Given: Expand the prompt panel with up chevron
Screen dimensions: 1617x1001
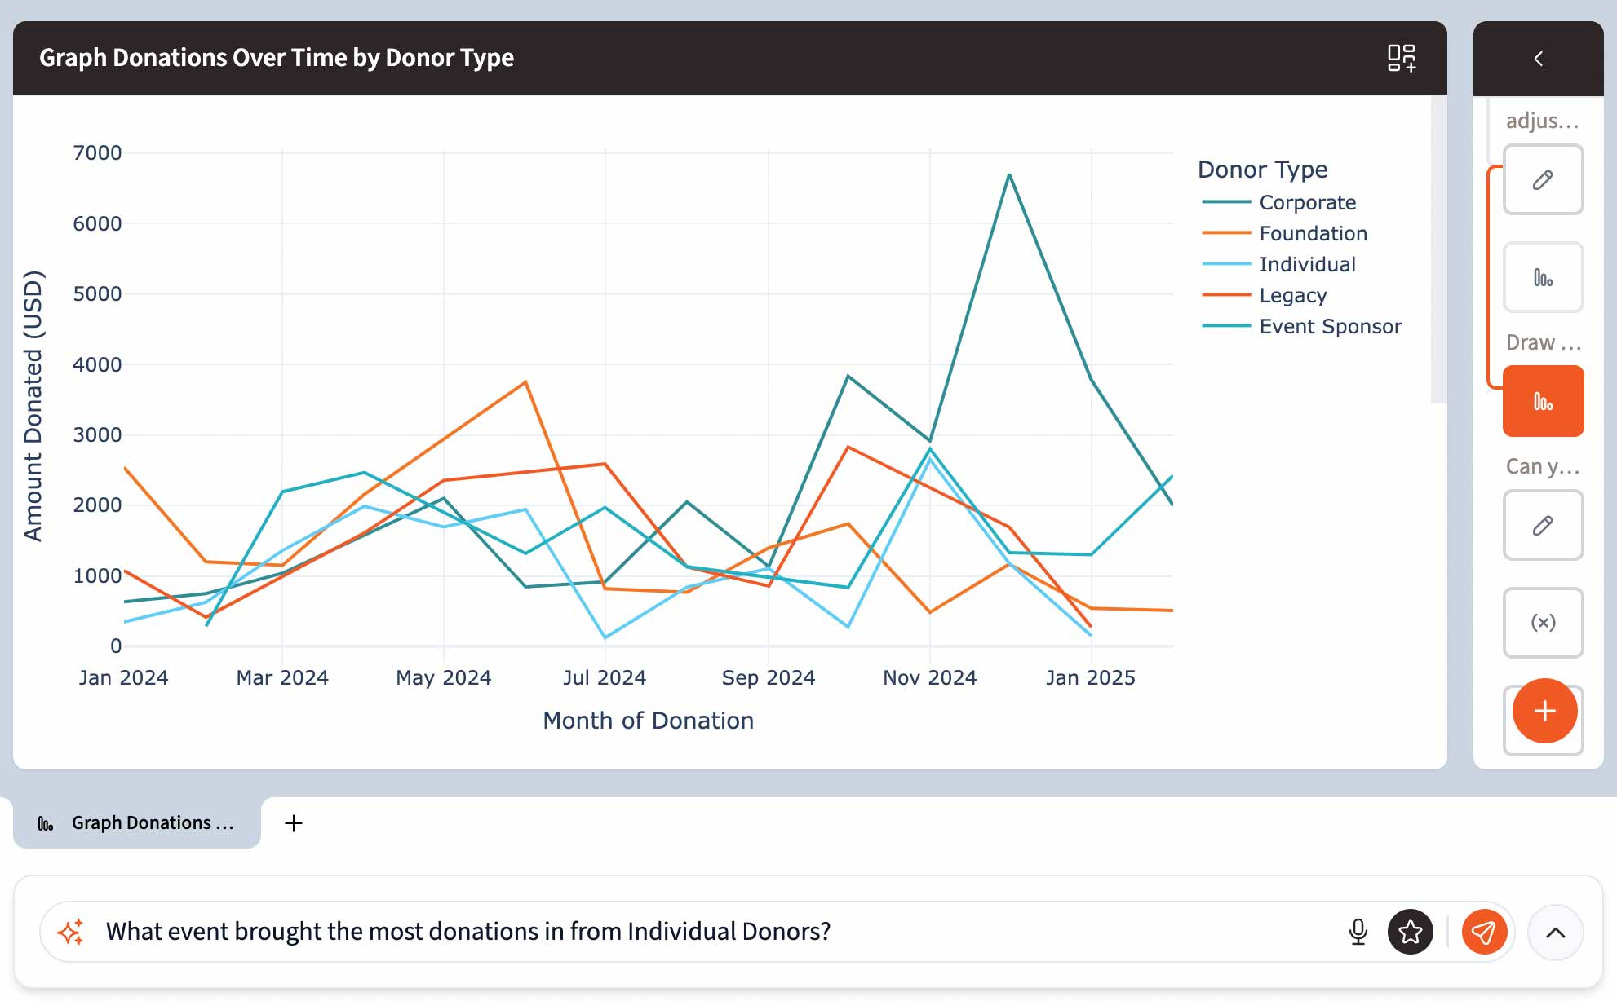Looking at the screenshot, I should tap(1555, 933).
